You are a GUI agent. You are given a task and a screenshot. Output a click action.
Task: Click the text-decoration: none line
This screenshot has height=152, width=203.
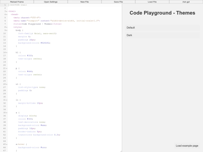(x=32, y=122)
